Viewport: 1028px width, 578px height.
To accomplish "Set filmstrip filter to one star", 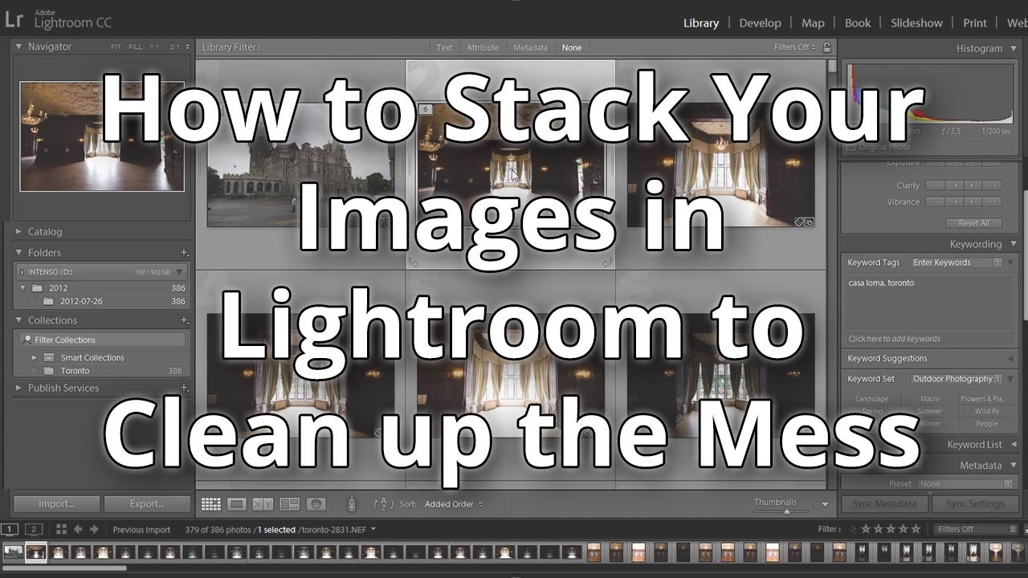I will [x=865, y=529].
